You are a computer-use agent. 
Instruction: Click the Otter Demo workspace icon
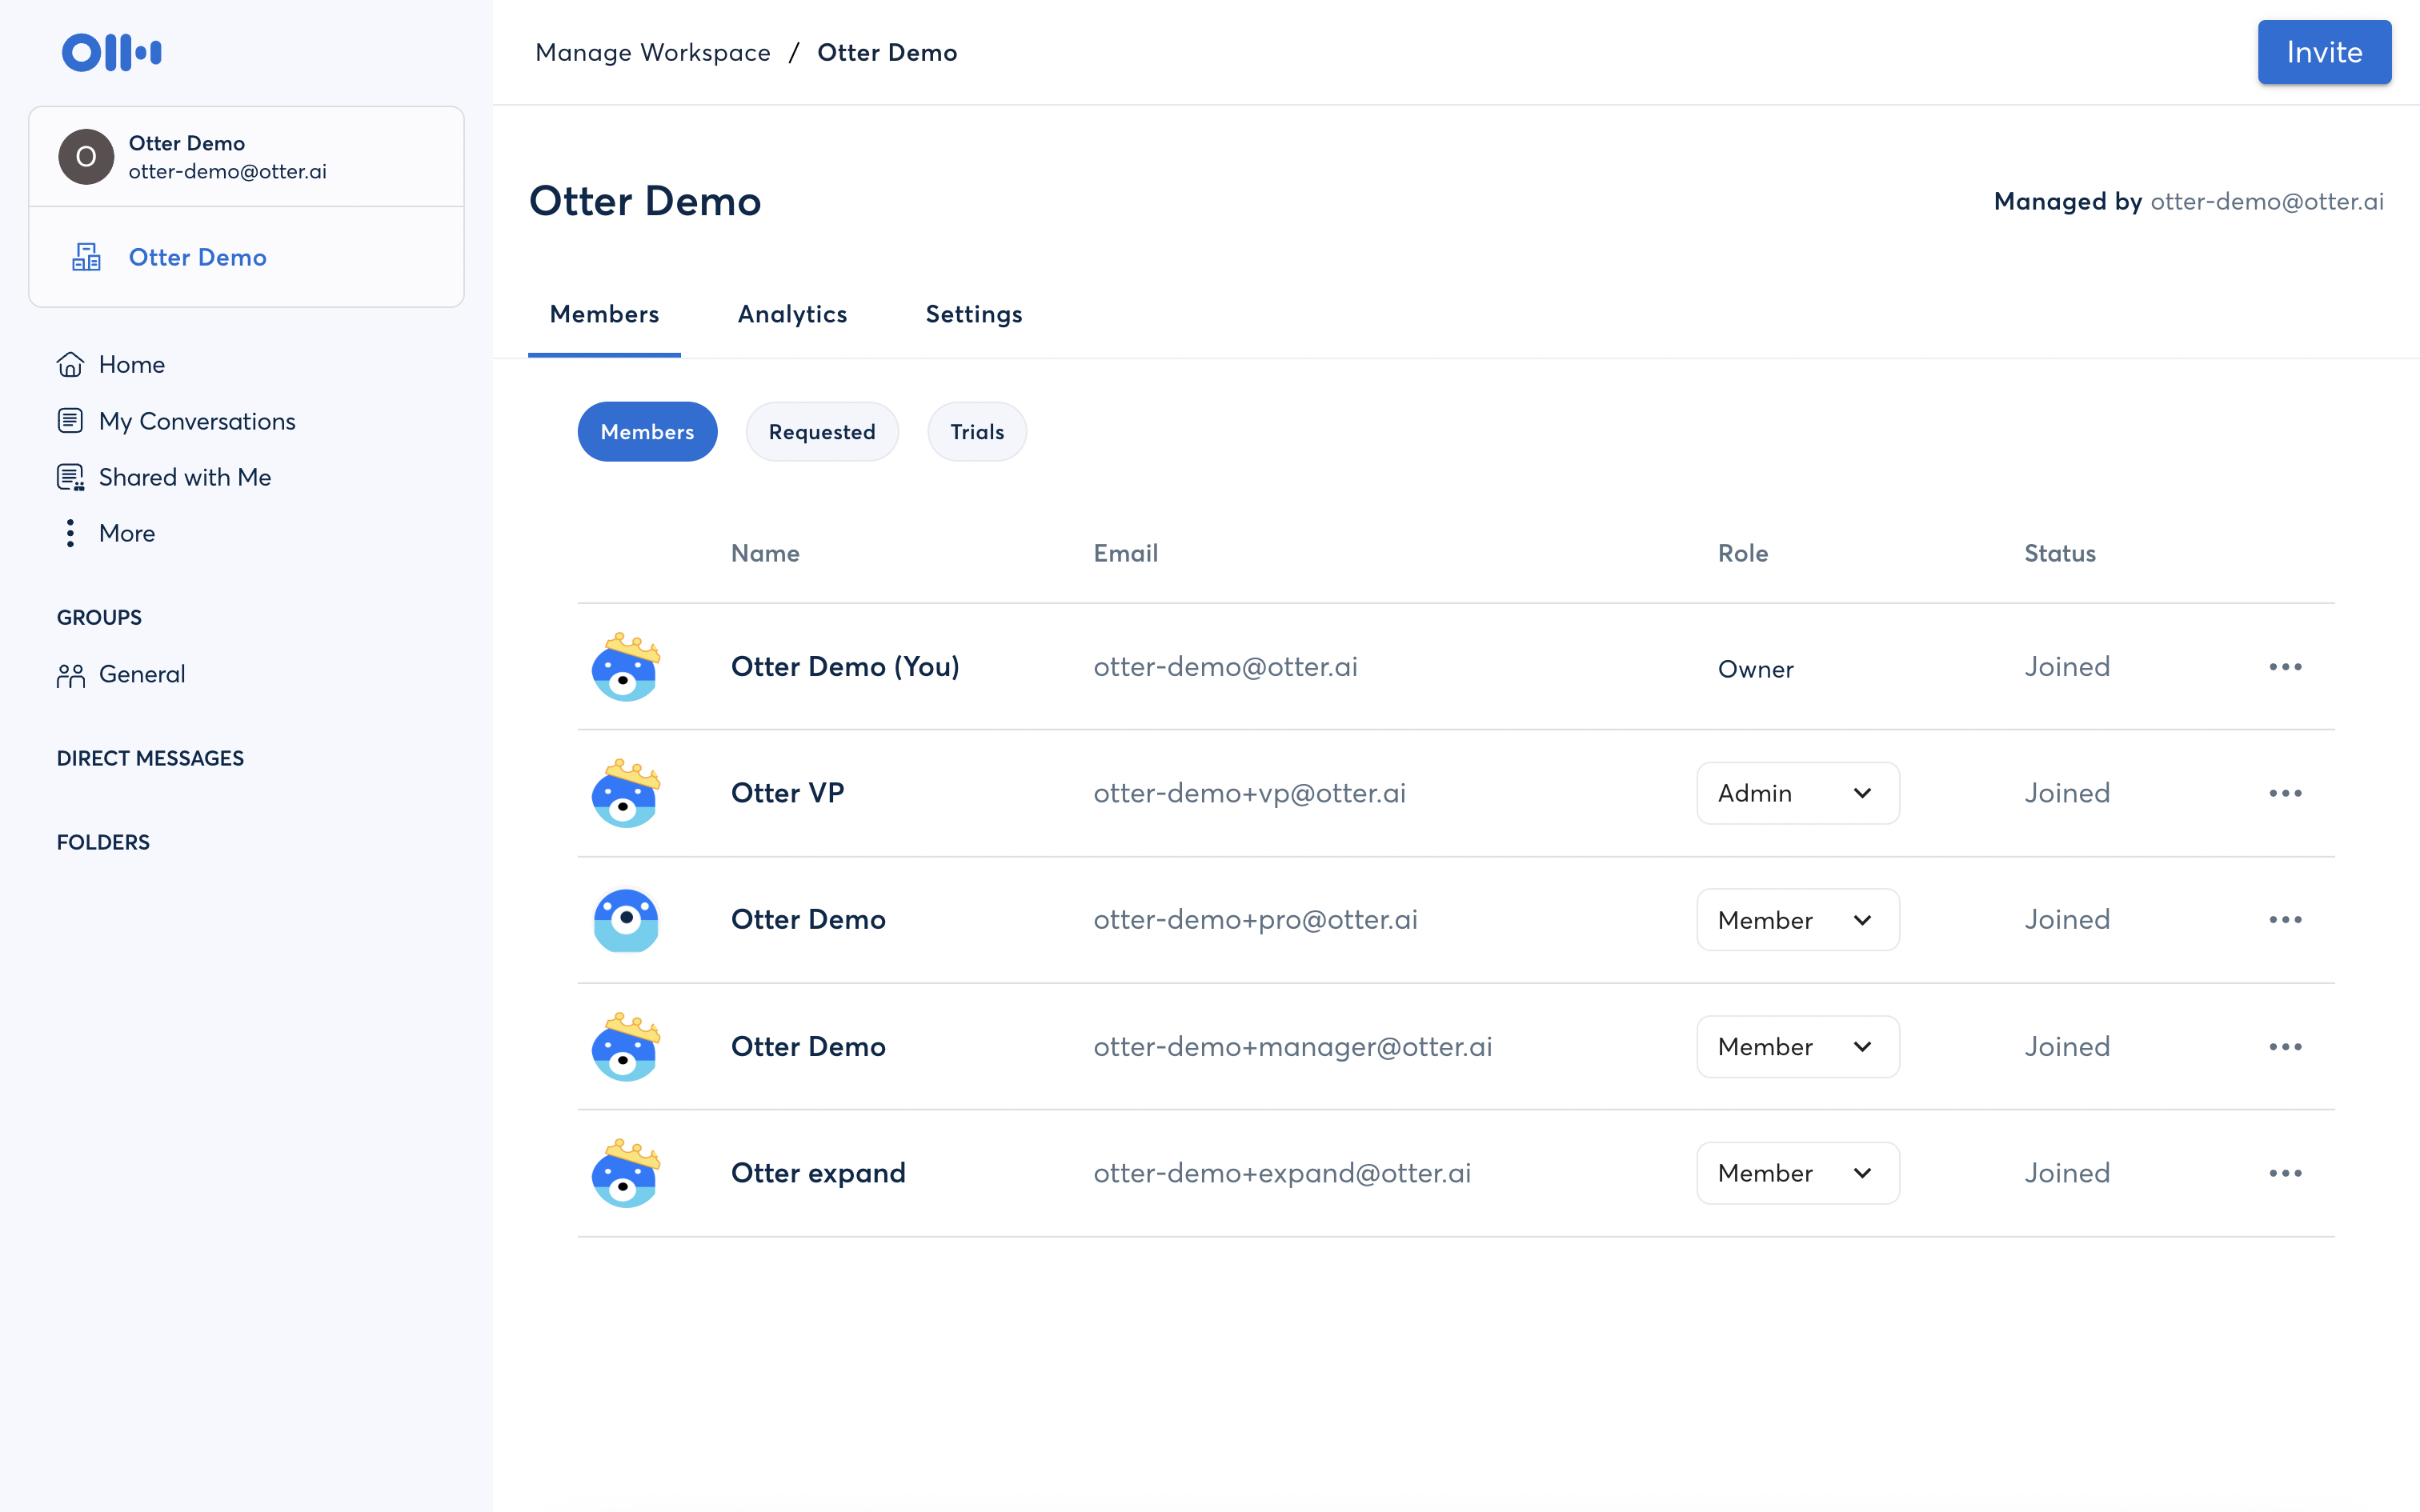pos(86,256)
